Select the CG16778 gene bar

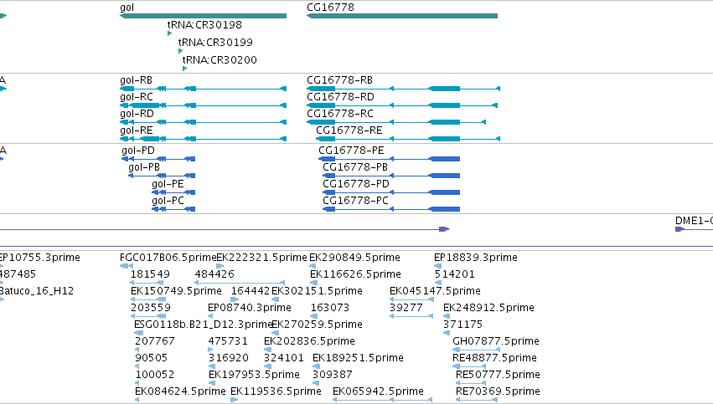[x=402, y=16]
